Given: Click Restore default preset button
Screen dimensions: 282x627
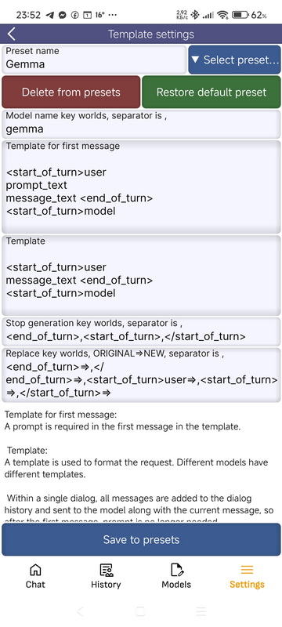Looking at the screenshot, I should (211, 92).
